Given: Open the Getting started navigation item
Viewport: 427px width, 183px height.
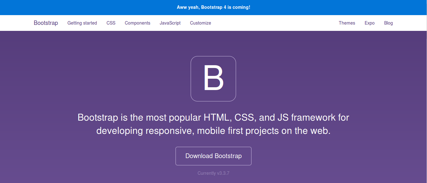Looking at the screenshot, I should click(x=82, y=23).
